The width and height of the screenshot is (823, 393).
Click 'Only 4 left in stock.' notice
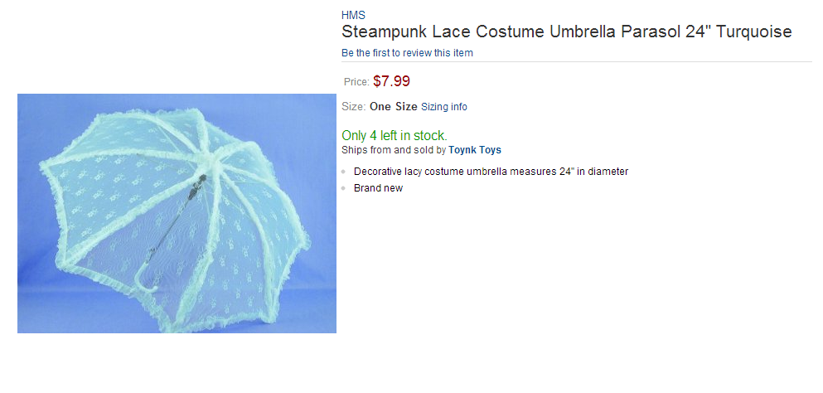(x=395, y=135)
